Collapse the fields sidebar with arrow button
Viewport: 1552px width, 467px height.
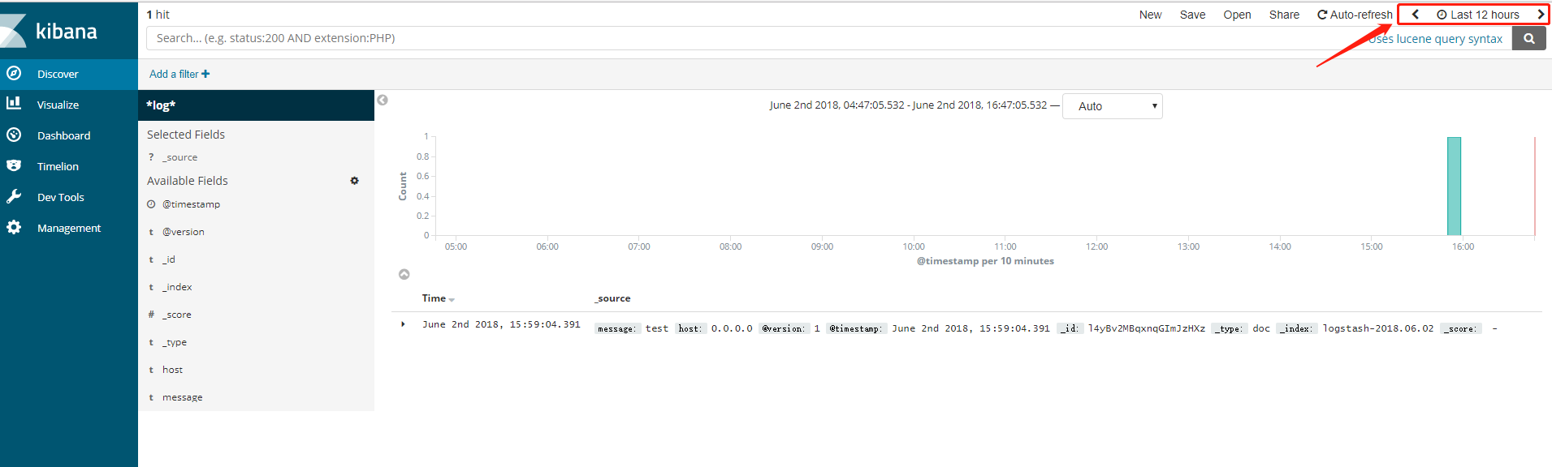coord(383,100)
